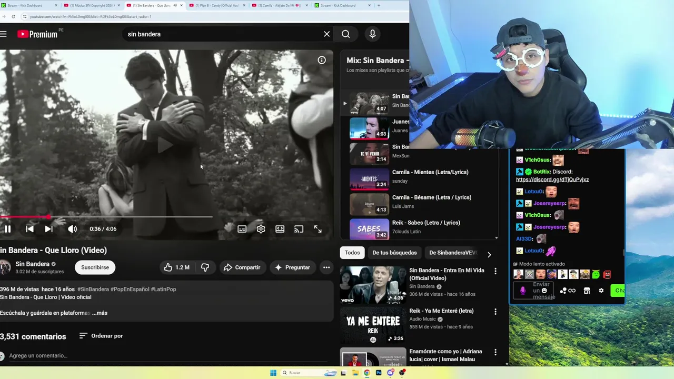This screenshot has width=674, height=379.
Task: Send the green blob emote in chat
Action: point(596,274)
